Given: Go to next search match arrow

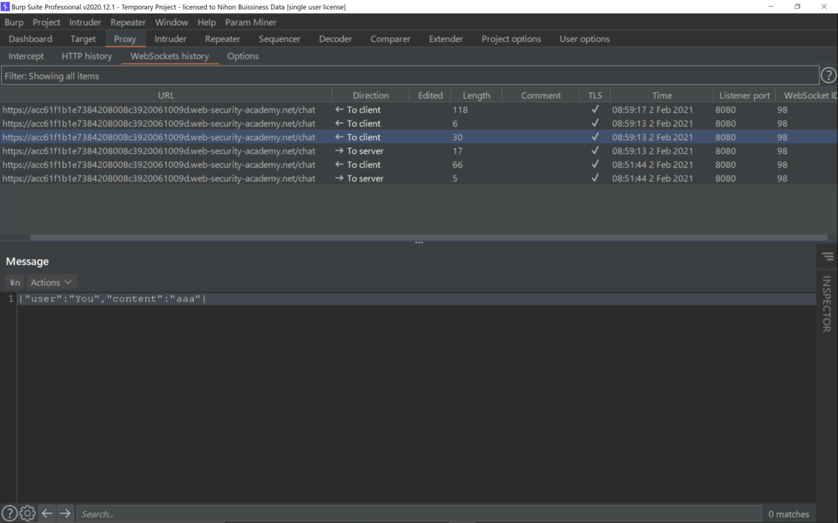Looking at the screenshot, I should [65, 513].
